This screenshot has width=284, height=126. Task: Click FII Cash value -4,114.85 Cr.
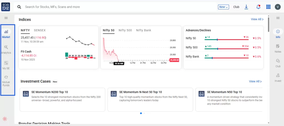coord(29,56)
